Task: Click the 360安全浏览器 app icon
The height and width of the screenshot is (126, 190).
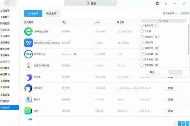Action: click(29, 31)
